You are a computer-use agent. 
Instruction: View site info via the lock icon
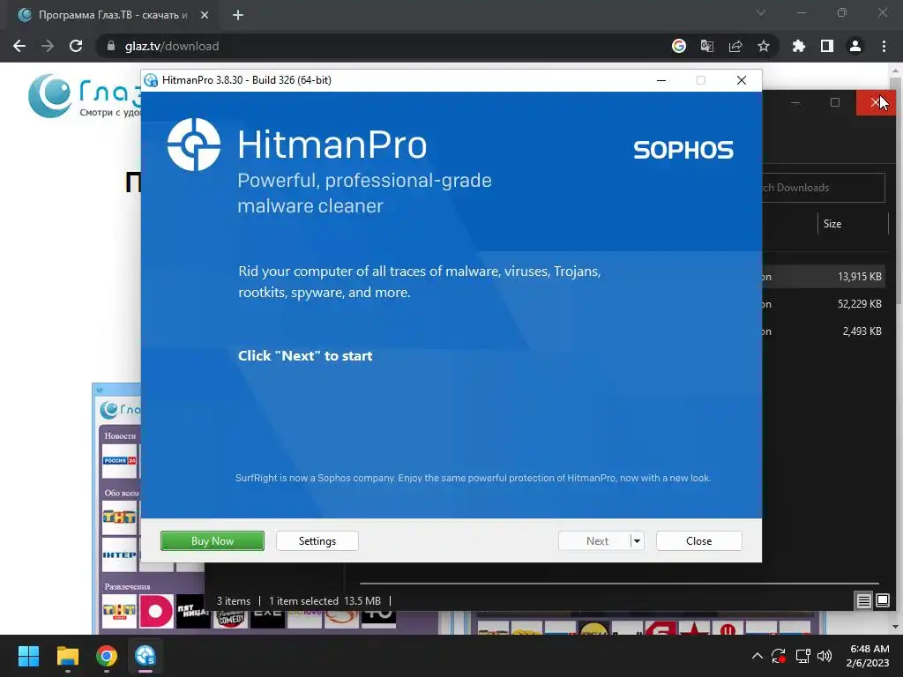[111, 46]
